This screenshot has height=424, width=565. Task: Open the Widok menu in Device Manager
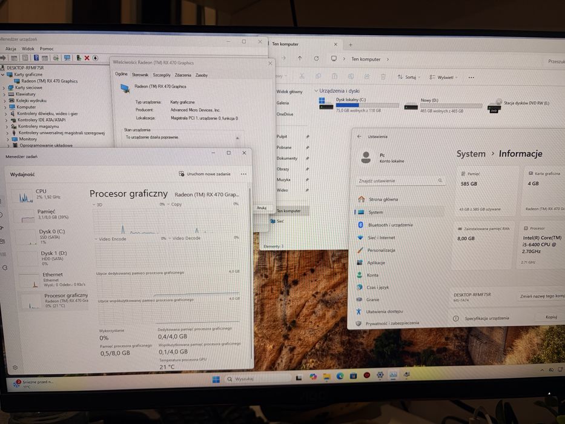(x=28, y=48)
